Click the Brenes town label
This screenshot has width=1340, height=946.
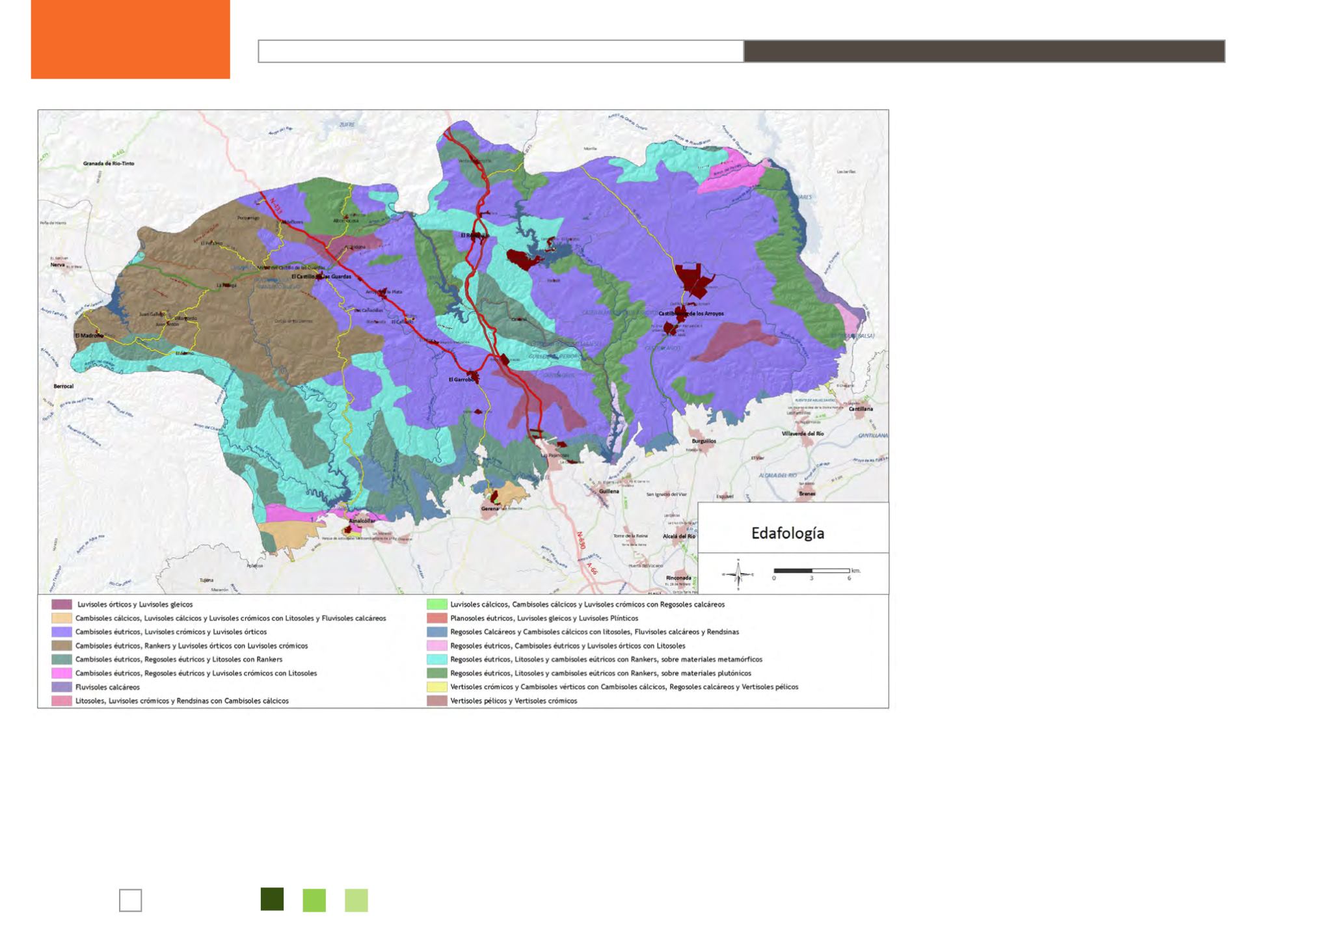pyautogui.click(x=807, y=494)
